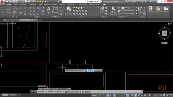Click the Customization menu icon in status bar
Viewport: 173px width, 97px height.
click(171, 95)
